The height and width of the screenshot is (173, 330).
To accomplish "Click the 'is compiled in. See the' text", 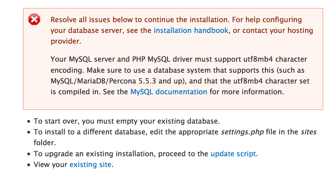I will click(x=89, y=92).
